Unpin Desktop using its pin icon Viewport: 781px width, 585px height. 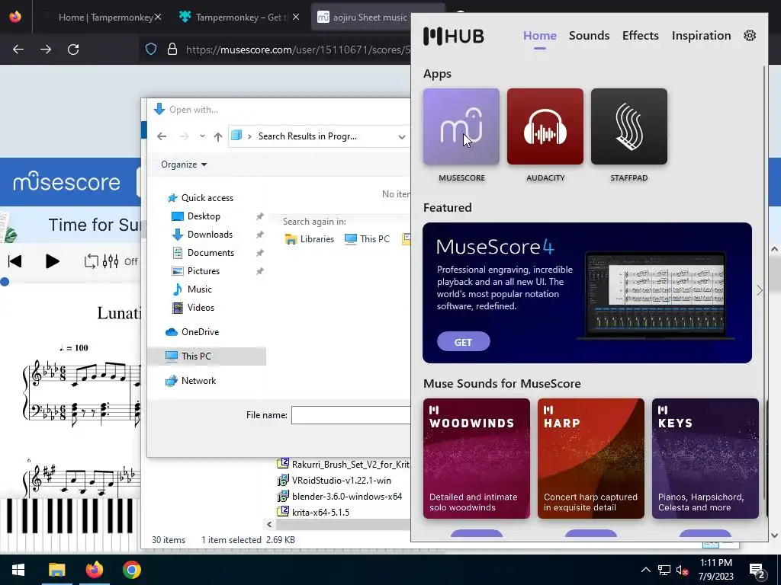coord(259,216)
